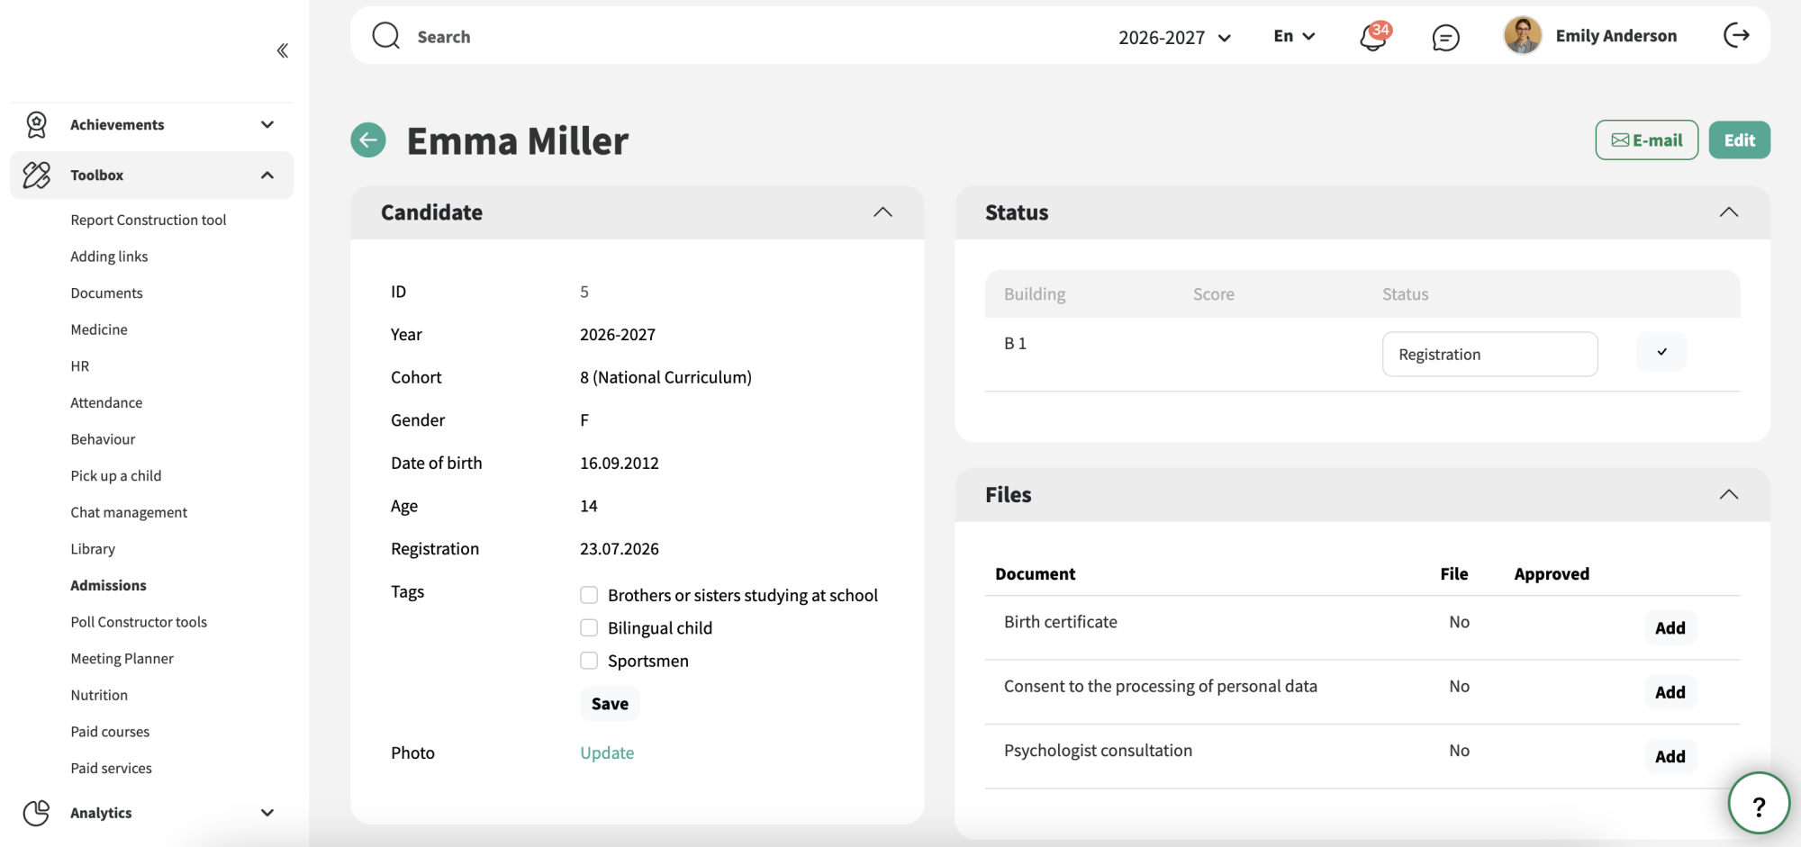Click Emily Anderson's profile avatar
1801x847 pixels.
tap(1523, 36)
